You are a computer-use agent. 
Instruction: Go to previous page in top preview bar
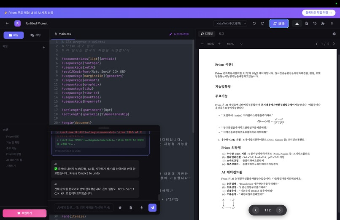tap(316, 44)
